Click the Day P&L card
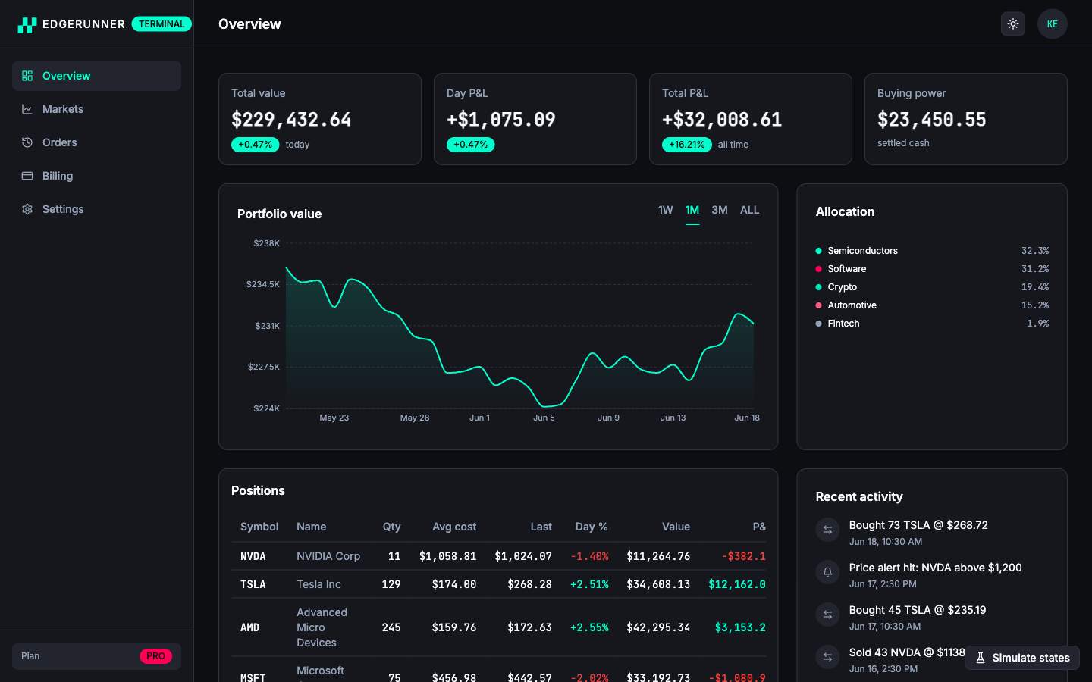 click(535, 119)
